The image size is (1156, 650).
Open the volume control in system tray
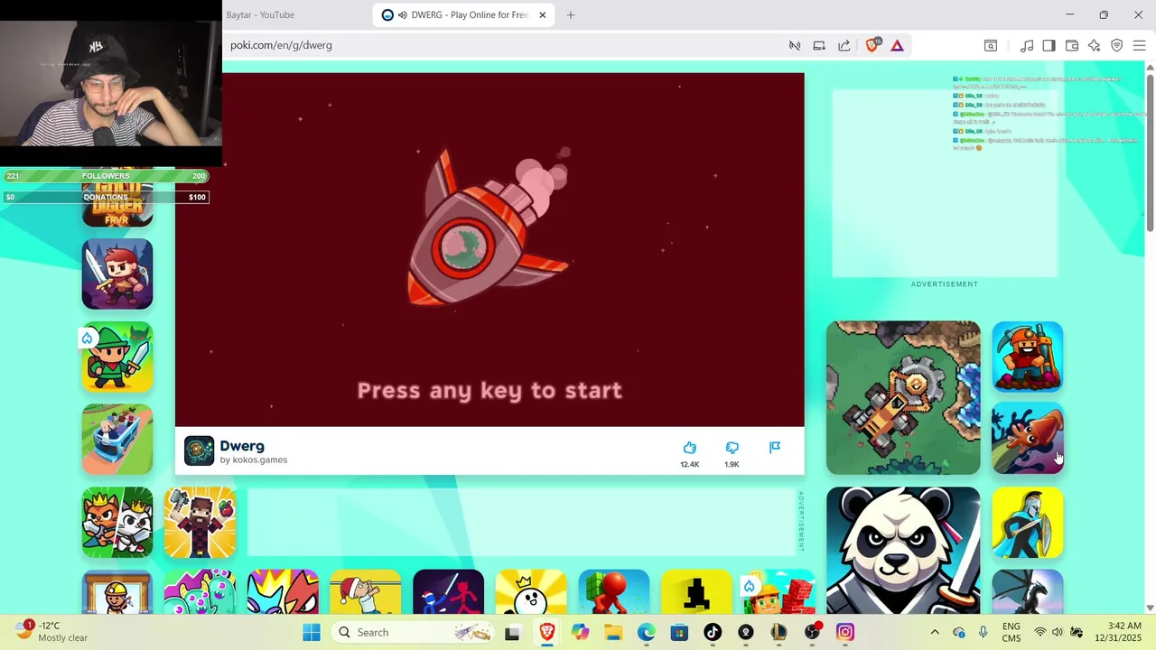coord(1058,632)
